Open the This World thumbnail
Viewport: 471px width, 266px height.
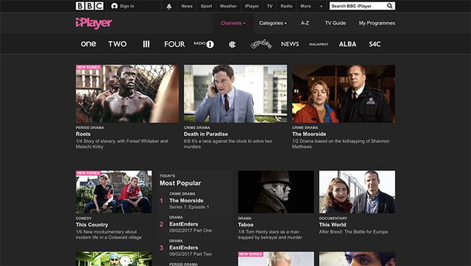pyautogui.click(x=357, y=192)
